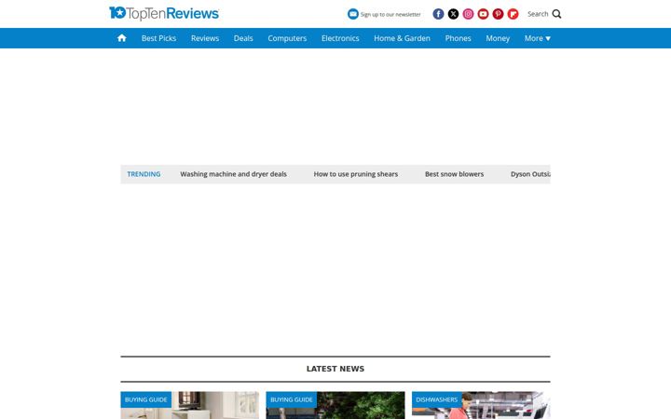This screenshot has height=419, width=671.
Task: Expand the More menu arrow
Action: pyautogui.click(x=548, y=38)
